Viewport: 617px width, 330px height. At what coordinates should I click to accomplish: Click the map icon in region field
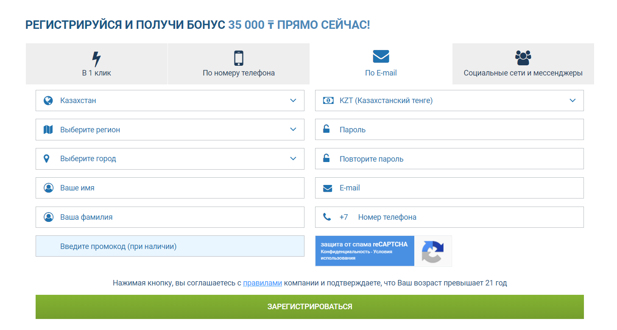point(48,130)
